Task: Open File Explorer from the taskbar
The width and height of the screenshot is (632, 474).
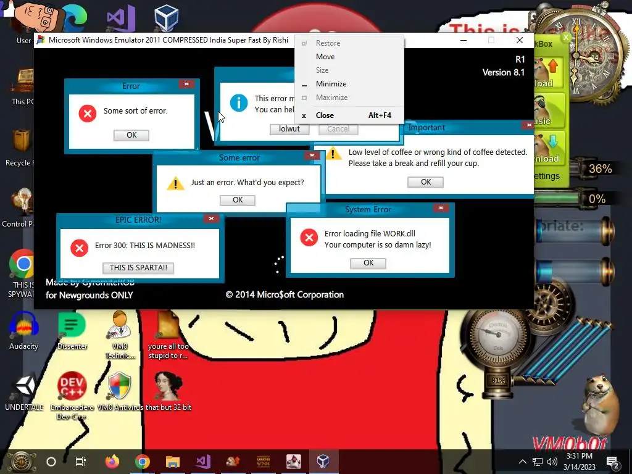Action: (x=173, y=462)
